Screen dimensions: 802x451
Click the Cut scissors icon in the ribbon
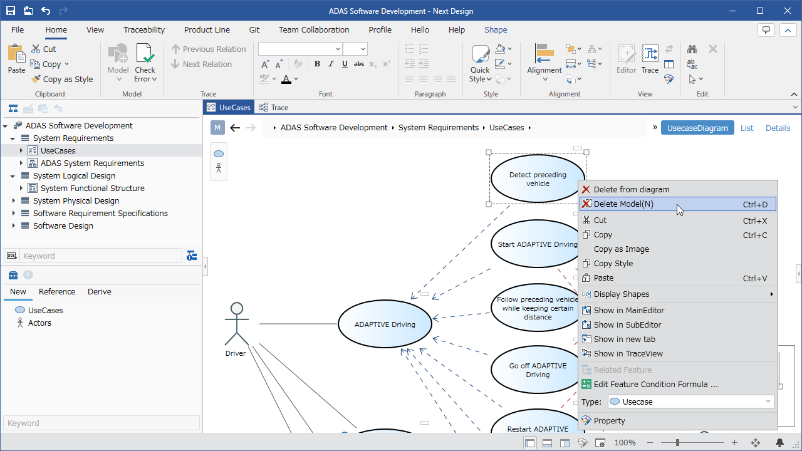[36, 49]
